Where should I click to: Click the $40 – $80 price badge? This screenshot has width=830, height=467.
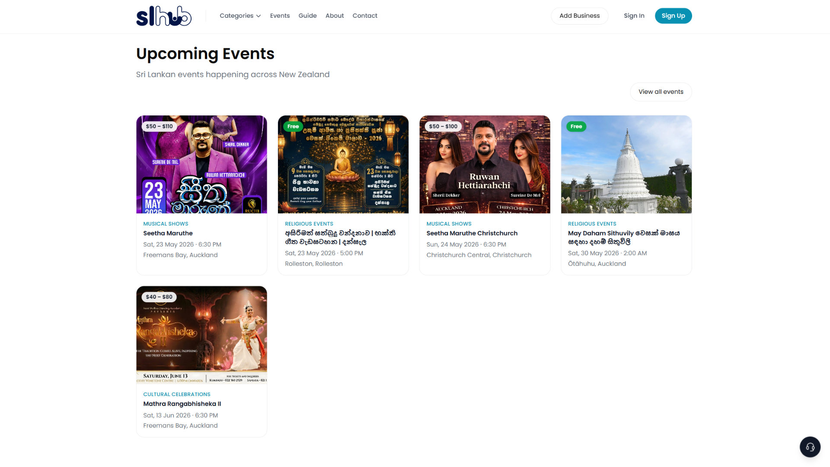pos(159,297)
